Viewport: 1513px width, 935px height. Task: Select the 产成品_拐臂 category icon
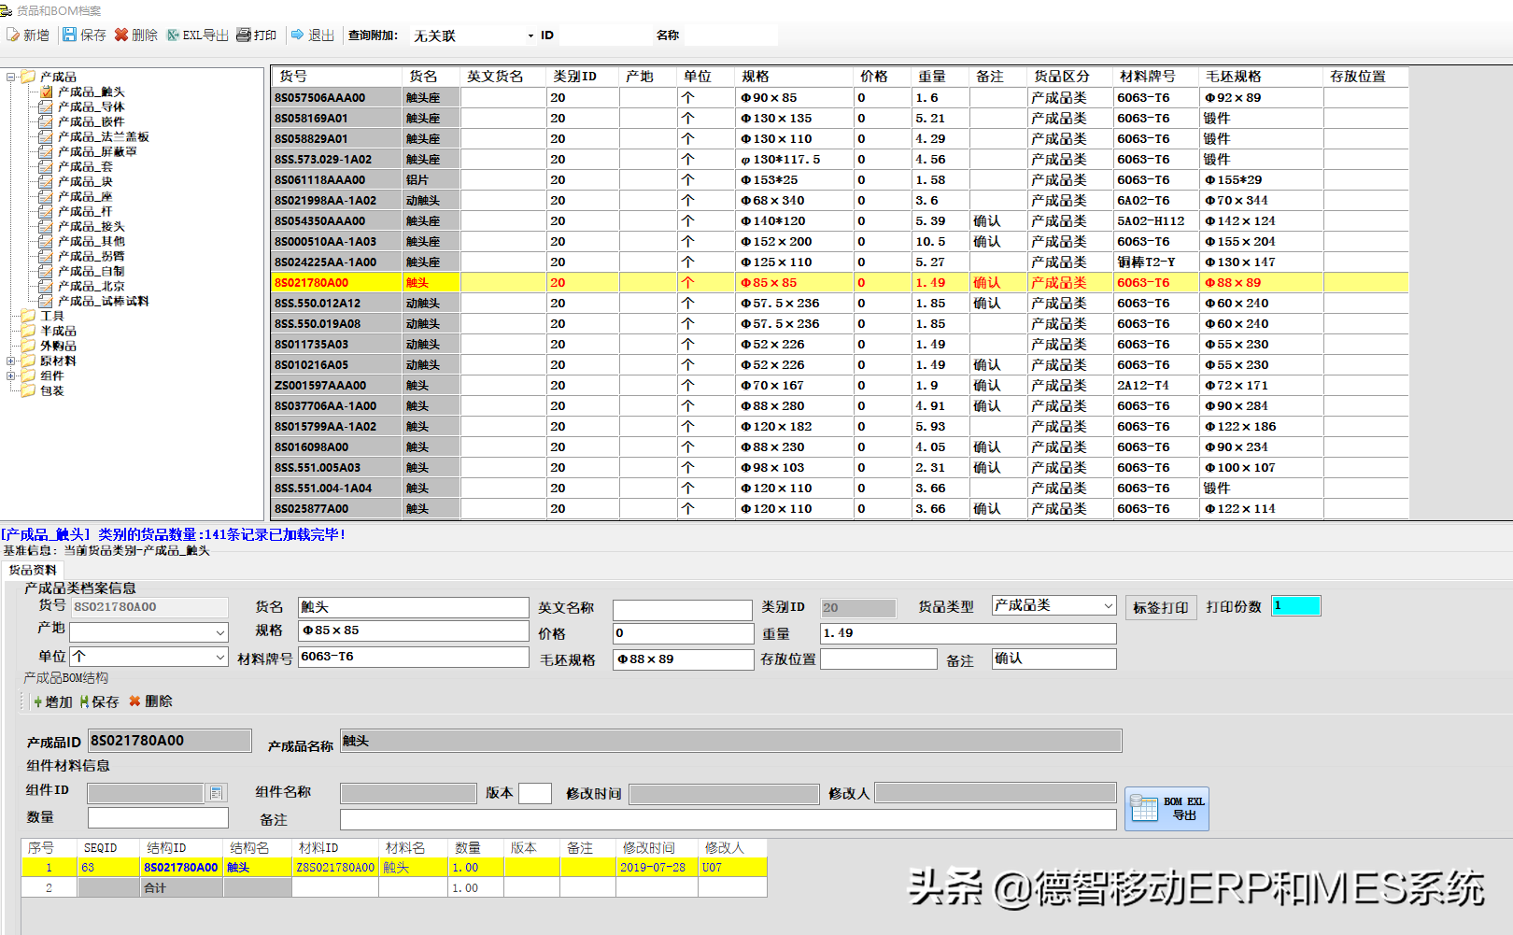(x=46, y=256)
